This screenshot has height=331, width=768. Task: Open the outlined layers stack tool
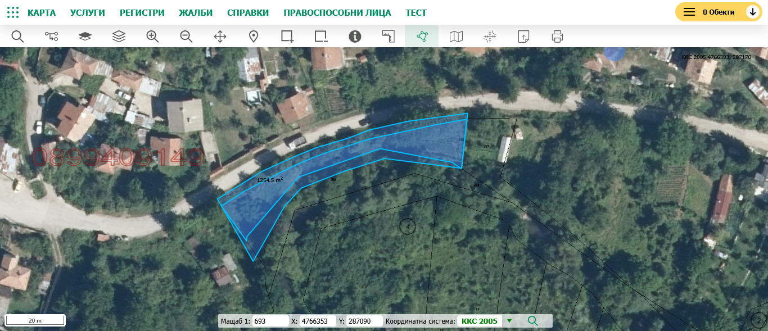[x=119, y=37]
